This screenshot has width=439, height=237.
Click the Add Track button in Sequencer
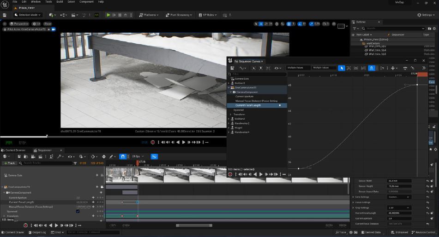point(9,163)
